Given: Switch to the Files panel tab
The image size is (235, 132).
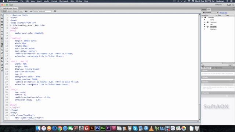Looking at the screenshot, I should 209,10.
